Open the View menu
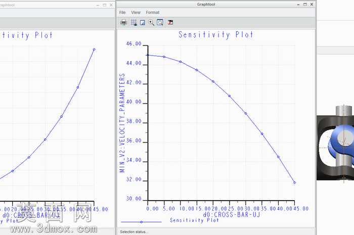Image resolution: width=354 pixels, height=235 pixels. tap(136, 13)
